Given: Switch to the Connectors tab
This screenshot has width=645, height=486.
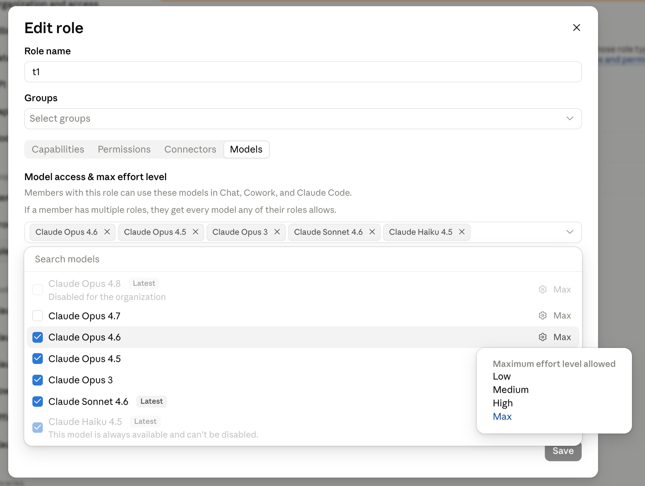Looking at the screenshot, I should (x=190, y=149).
